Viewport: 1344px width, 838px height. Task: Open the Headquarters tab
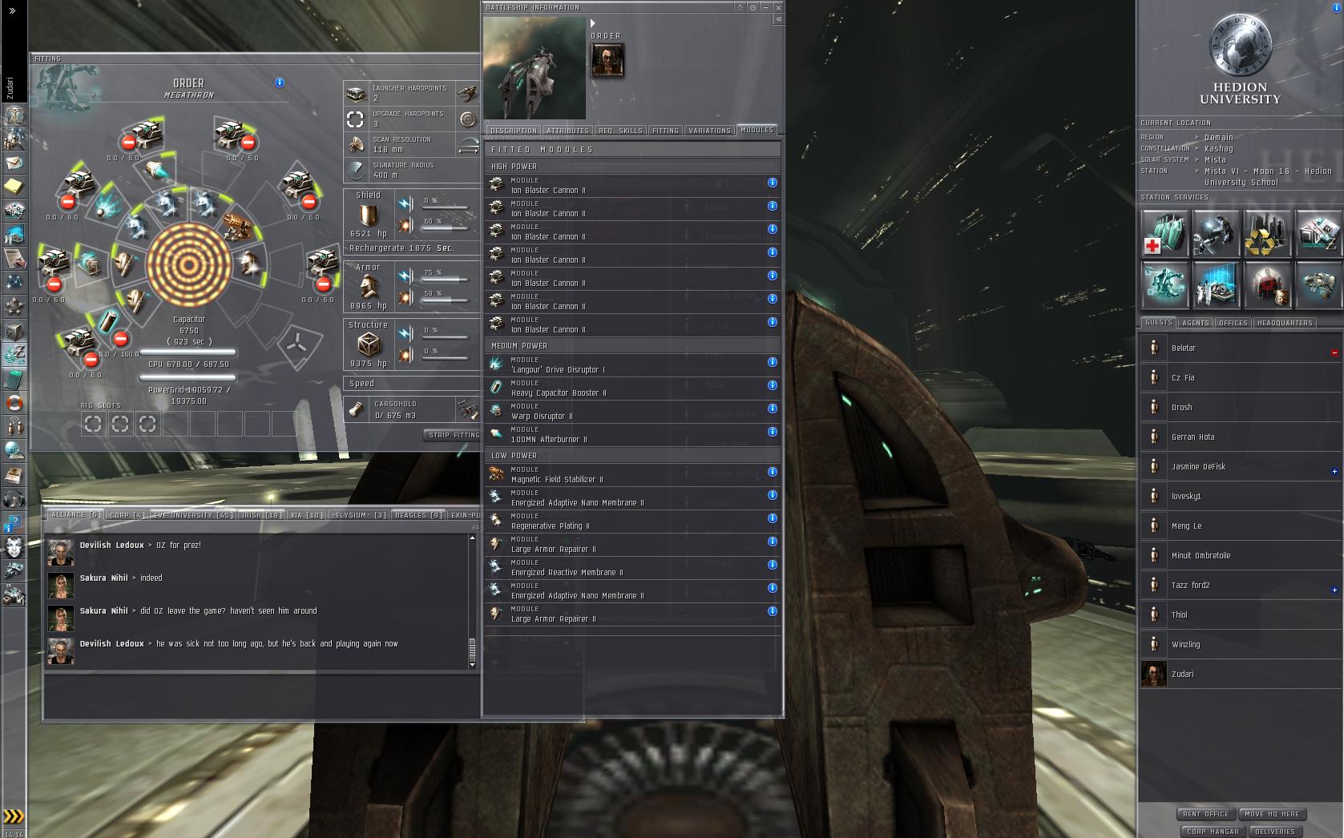pos(1285,323)
